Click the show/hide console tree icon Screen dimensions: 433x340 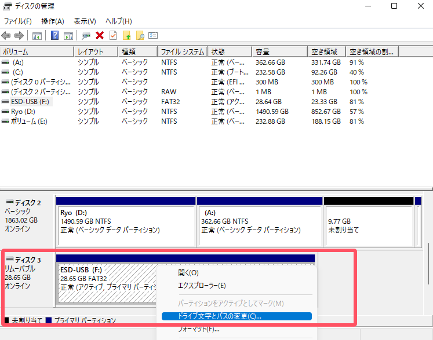(37, 36)
